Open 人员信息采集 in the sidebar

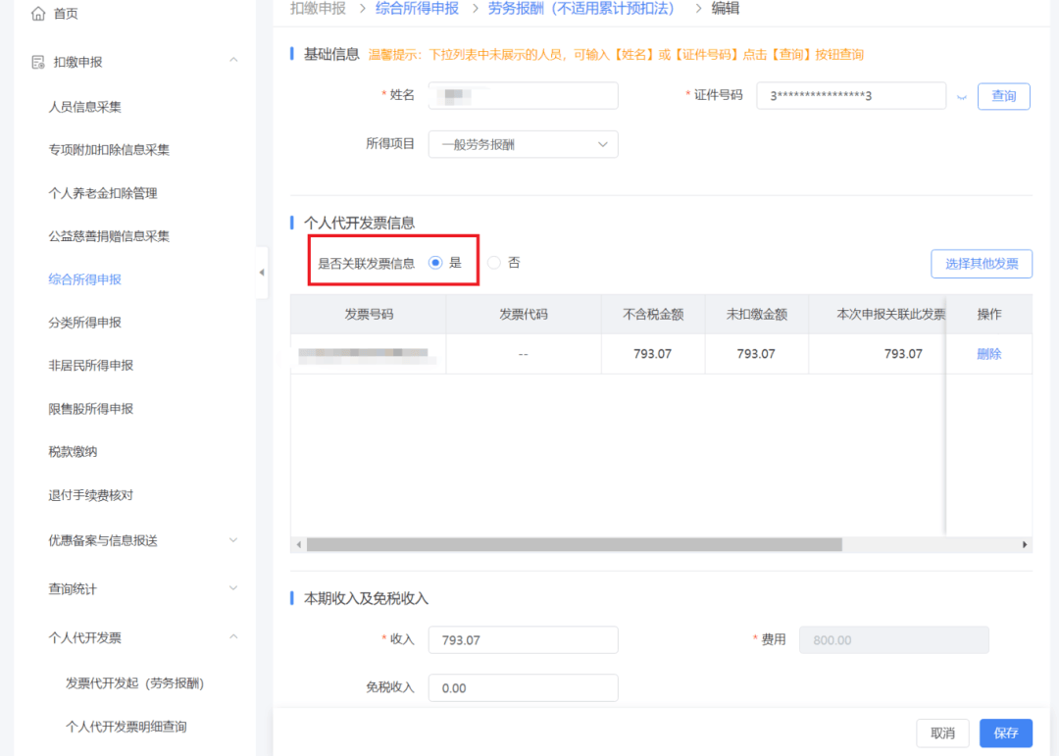85,107
